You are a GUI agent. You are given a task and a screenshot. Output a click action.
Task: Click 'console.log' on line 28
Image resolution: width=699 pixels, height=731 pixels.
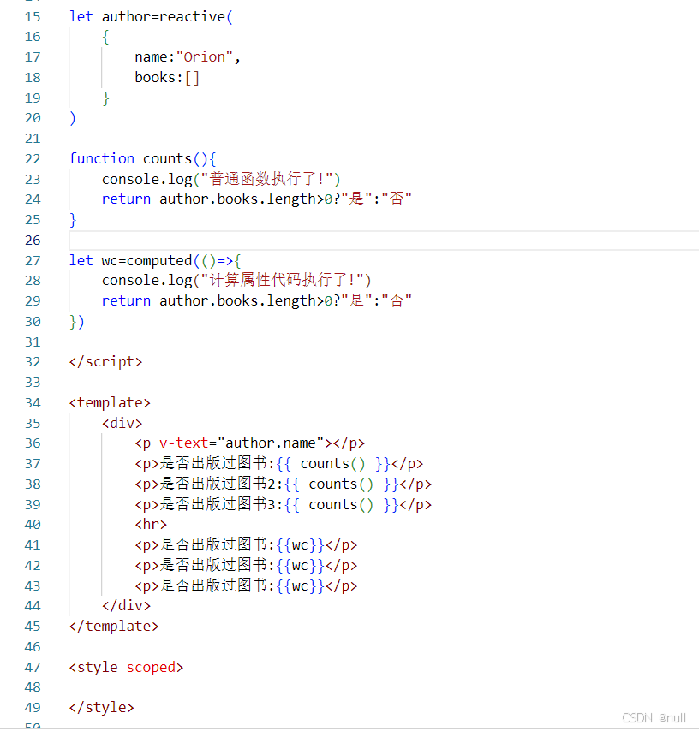pos(147,280)
